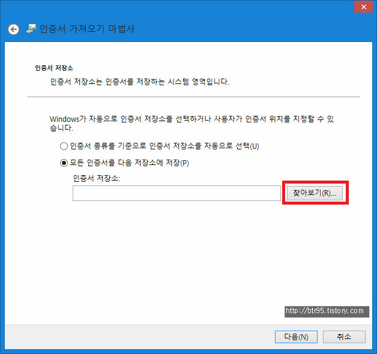
Task: Proceed with the 다음(N) button
Action: (x=296, y=337)
